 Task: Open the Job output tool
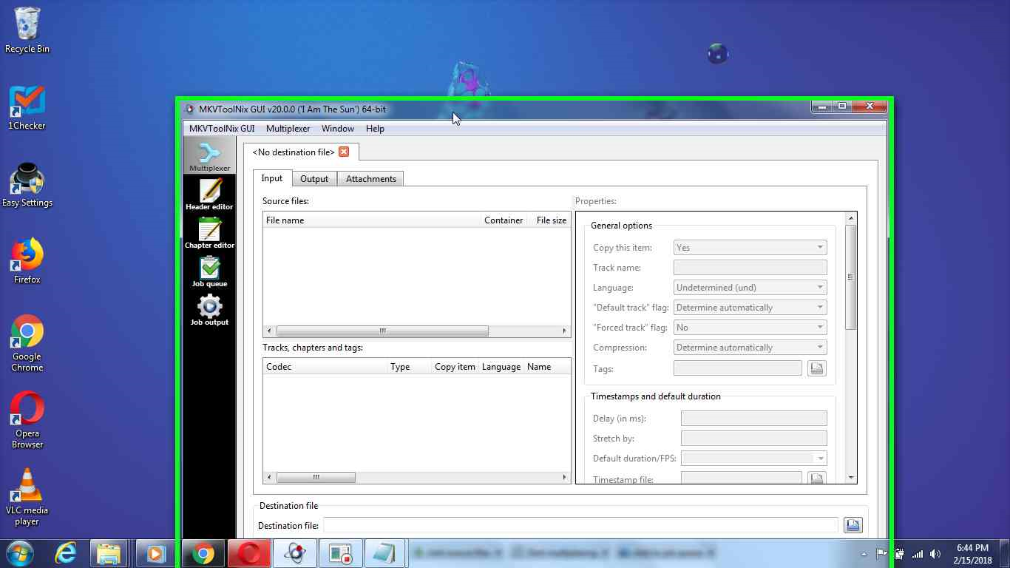[209, 310]
